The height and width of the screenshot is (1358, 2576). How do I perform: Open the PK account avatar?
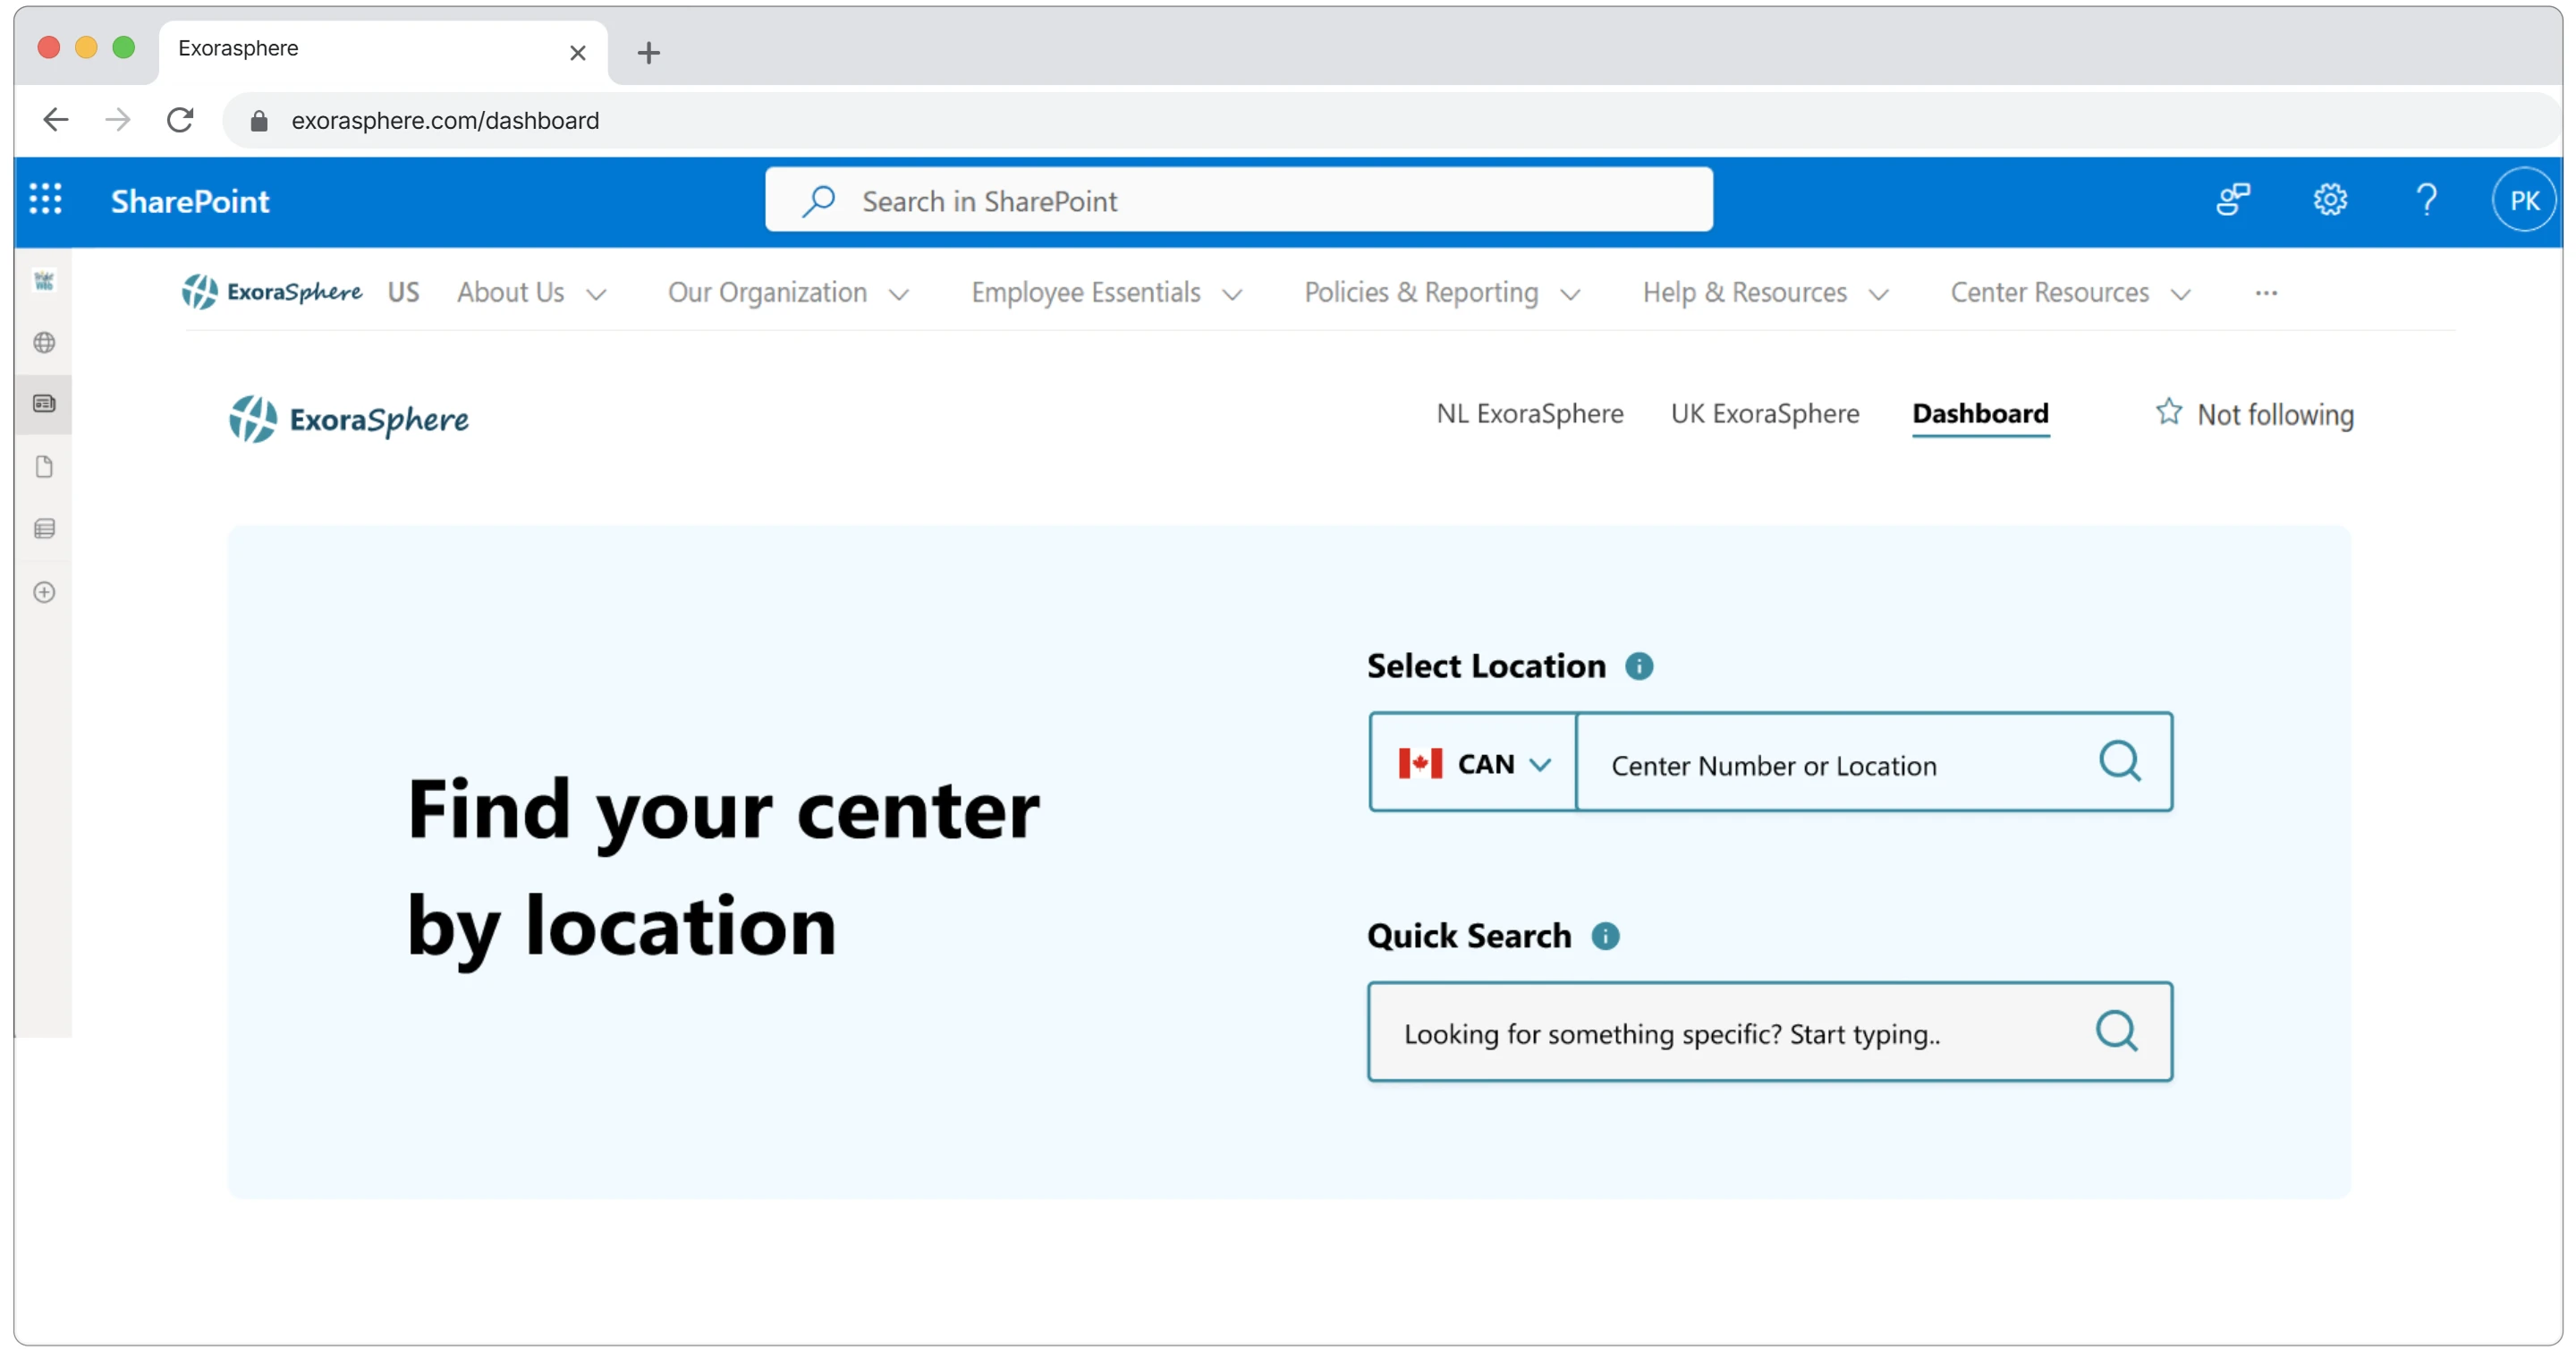click(x=2523, y=201)
